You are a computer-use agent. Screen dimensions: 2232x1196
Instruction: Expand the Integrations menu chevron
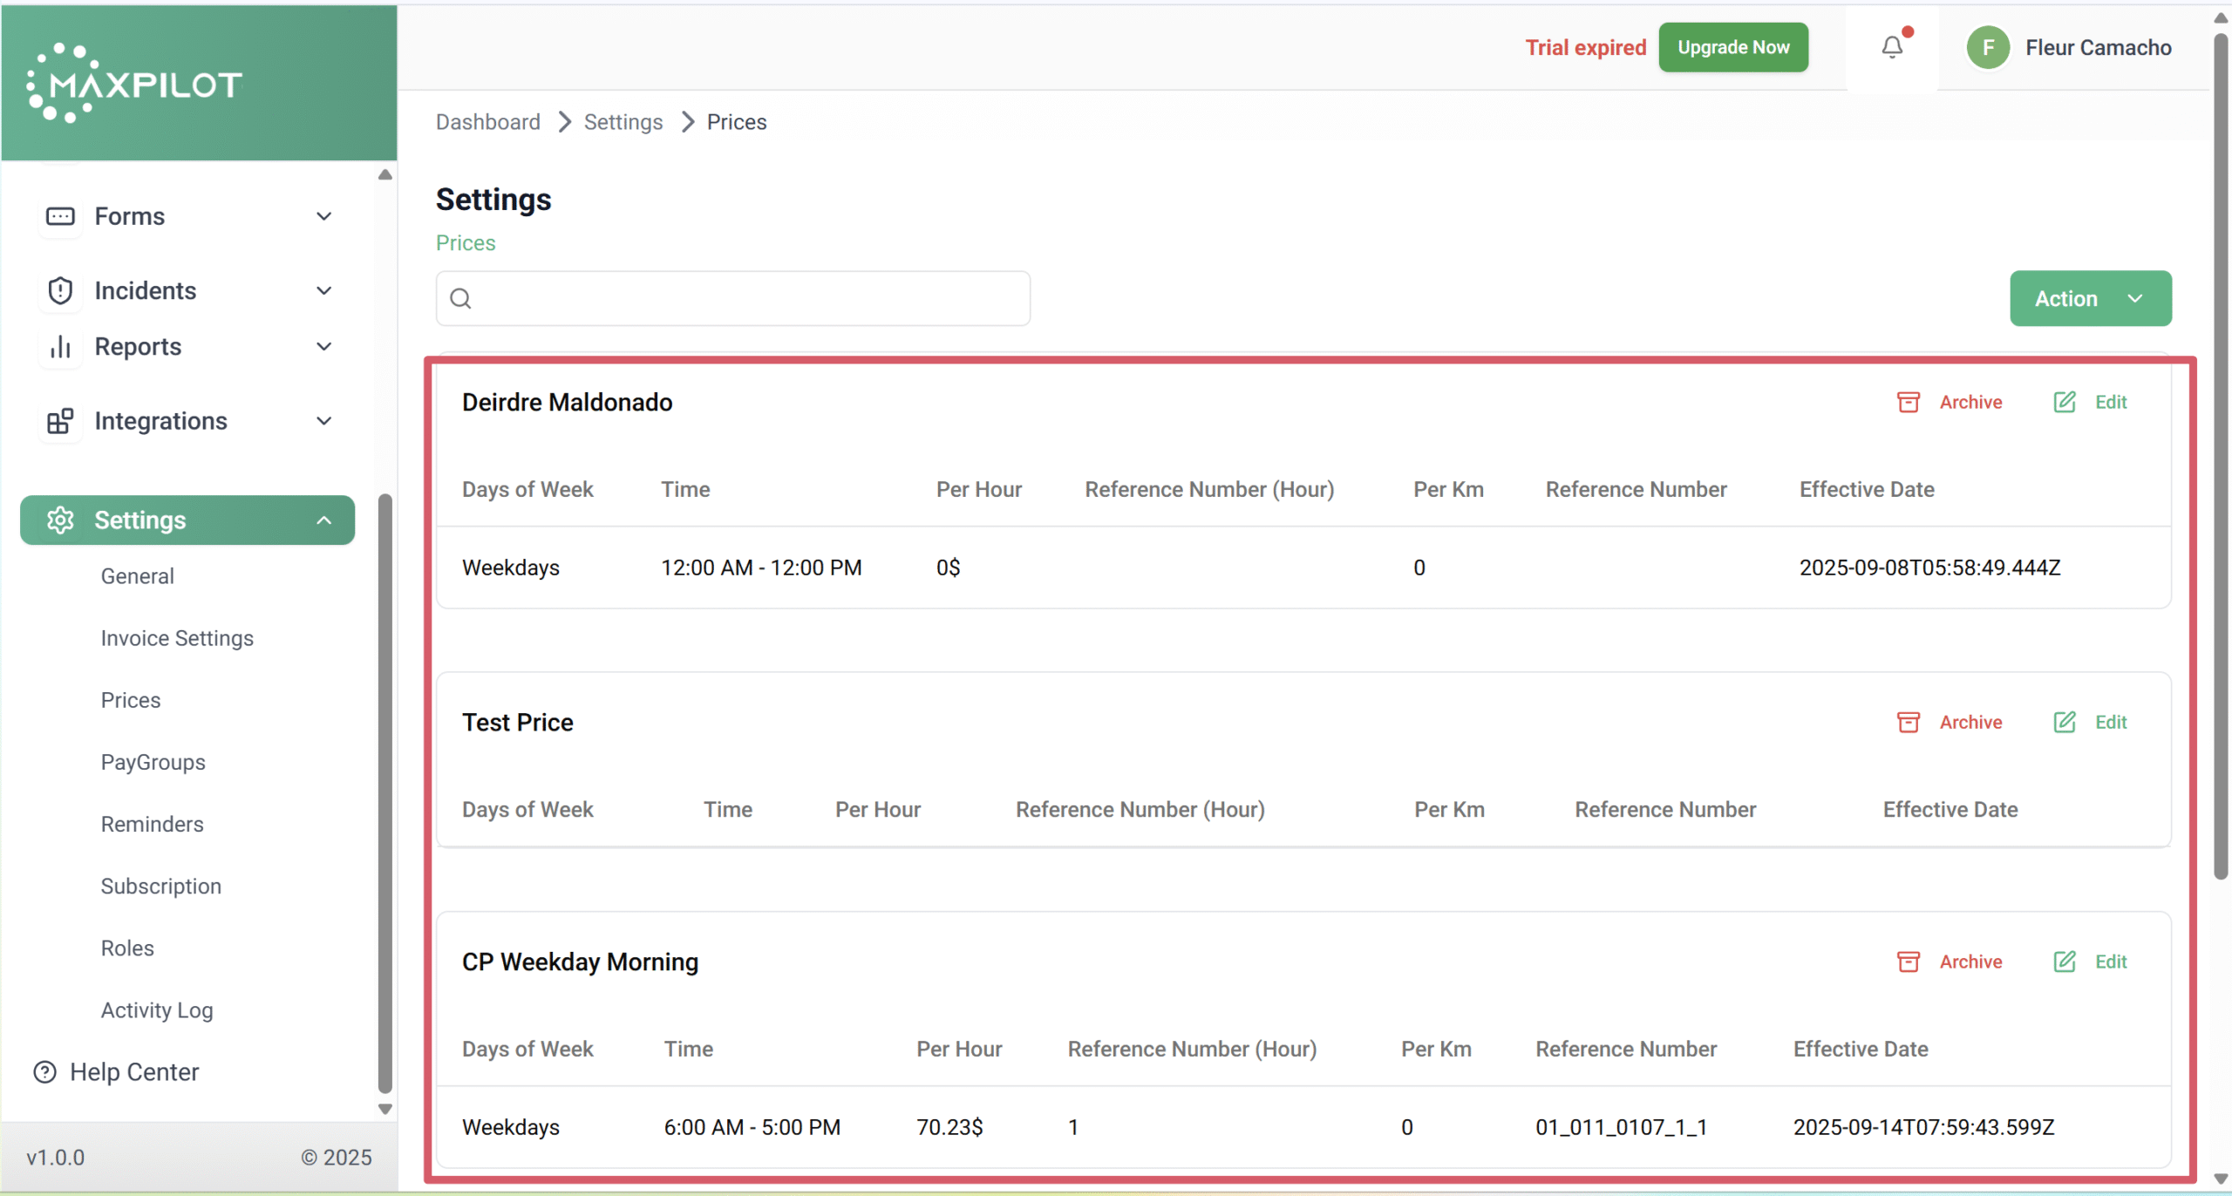(323, 421)
